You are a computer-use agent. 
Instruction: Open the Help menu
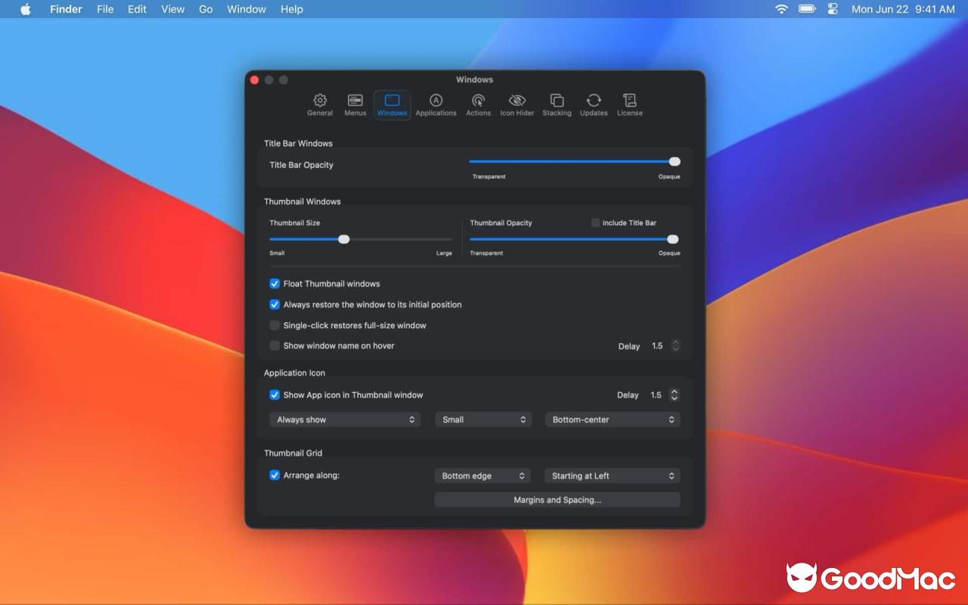click(x=292, y=9)
